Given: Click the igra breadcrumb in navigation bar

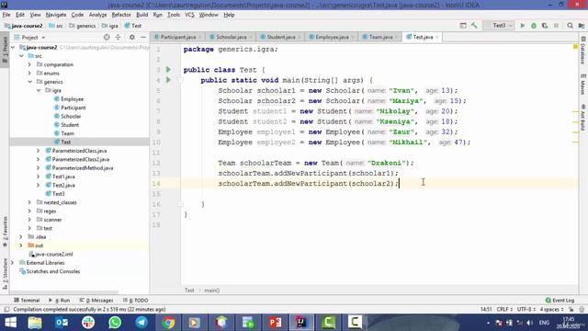Looking at the screenshot, I should point(110,26).
